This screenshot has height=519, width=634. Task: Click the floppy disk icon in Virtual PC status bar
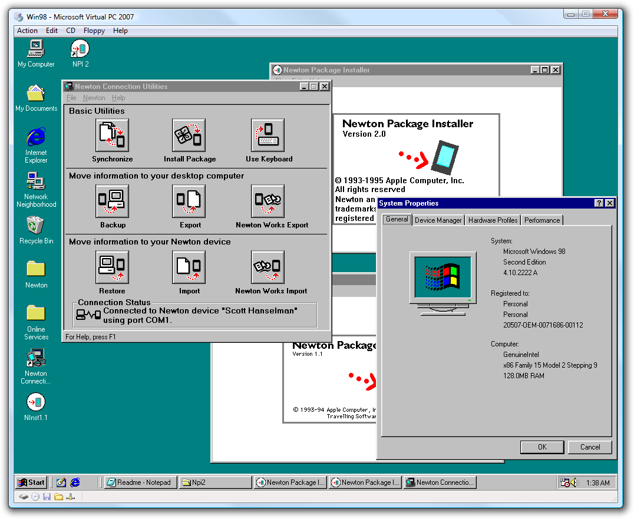point(47,497)
